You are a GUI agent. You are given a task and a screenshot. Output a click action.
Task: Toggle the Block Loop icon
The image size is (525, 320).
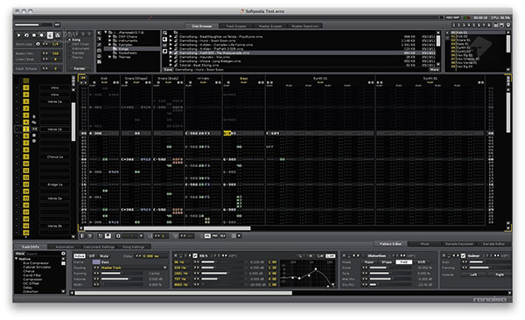(x=38, y=44)
